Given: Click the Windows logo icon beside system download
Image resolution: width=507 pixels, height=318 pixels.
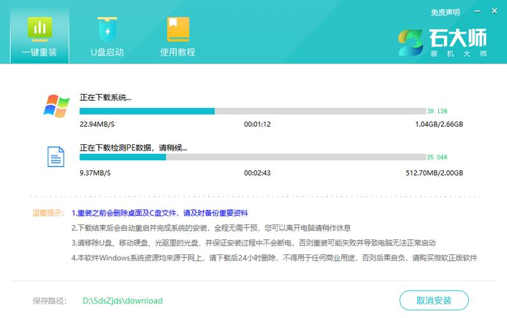Looking at the screenshot, I should click(x=56, y=106).
